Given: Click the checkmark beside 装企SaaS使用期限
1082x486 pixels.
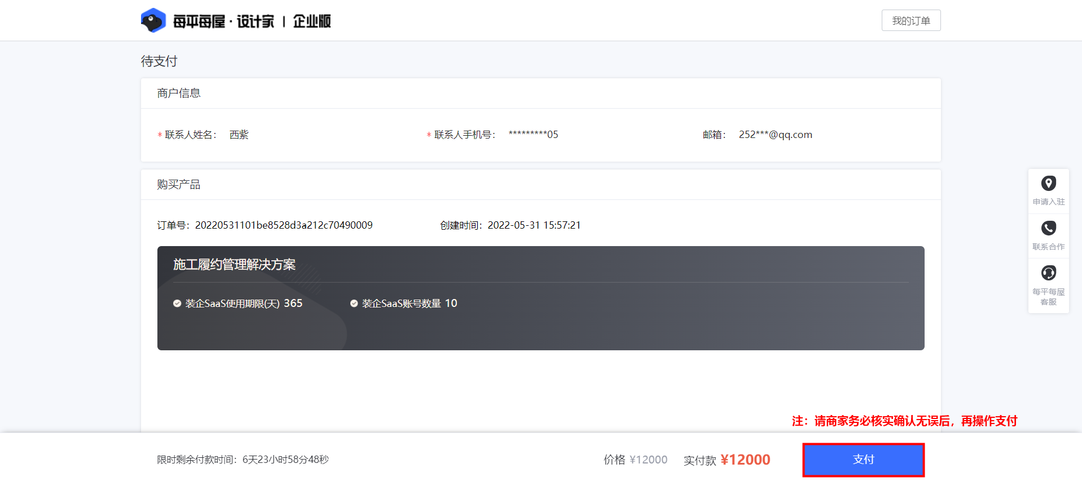Looking at the screenshot, I should pyautogui.click(x=177, y=304).
